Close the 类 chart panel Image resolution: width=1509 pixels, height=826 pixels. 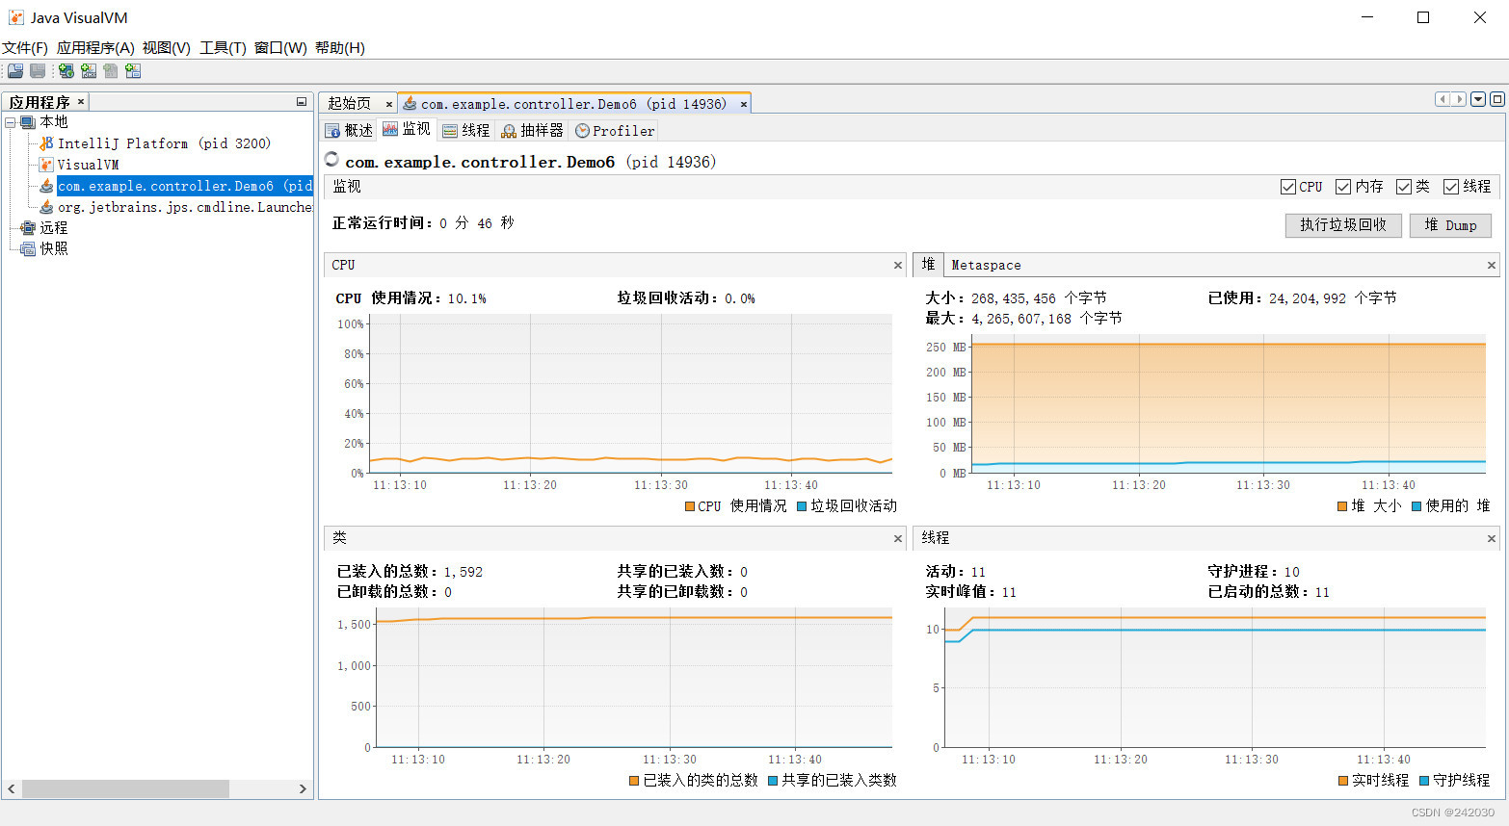click(898, 538)
